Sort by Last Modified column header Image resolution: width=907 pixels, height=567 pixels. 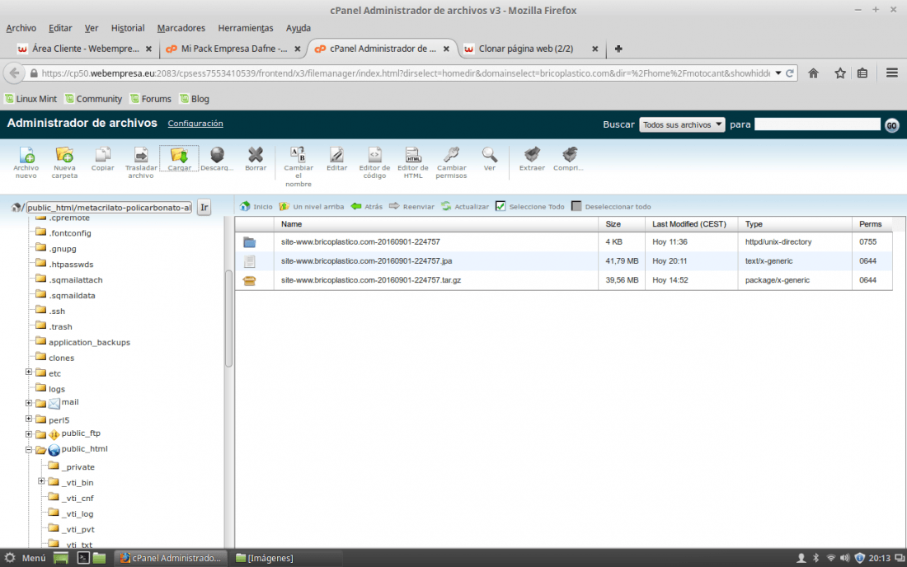click(689, 224)
